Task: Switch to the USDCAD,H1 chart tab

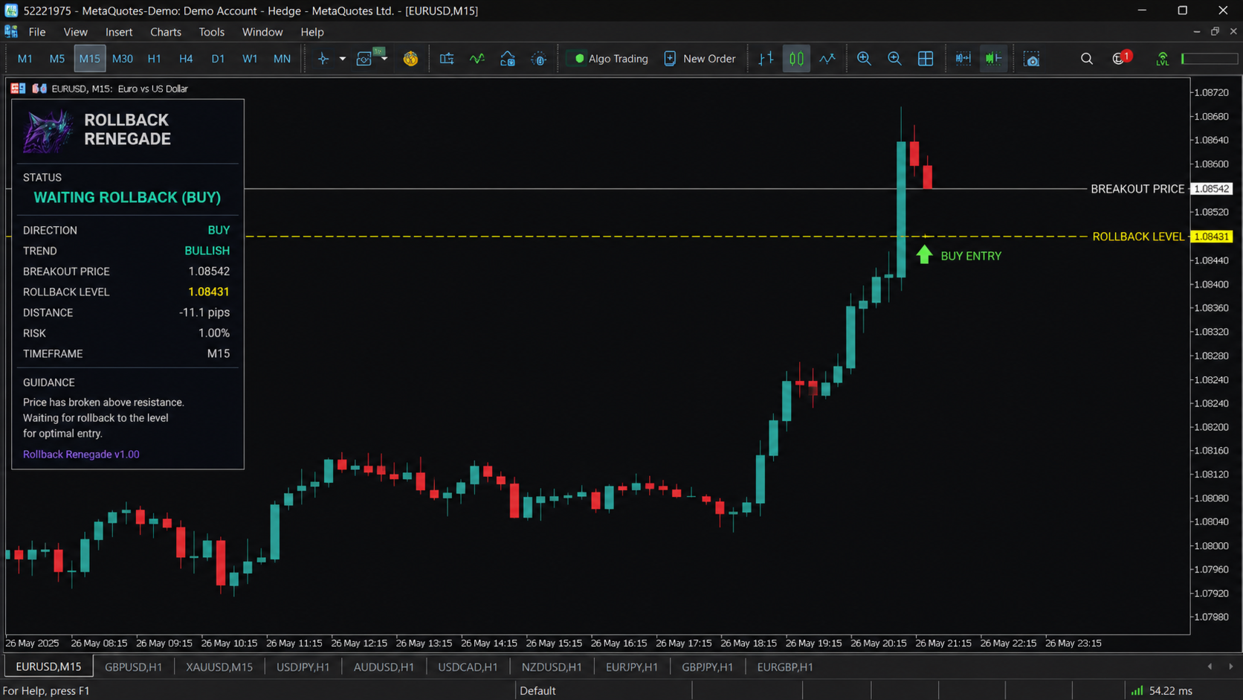Action: point(468,667)
